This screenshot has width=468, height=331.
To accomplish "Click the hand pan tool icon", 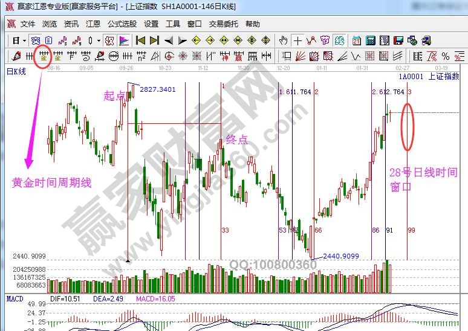I will tap(283, 40).
